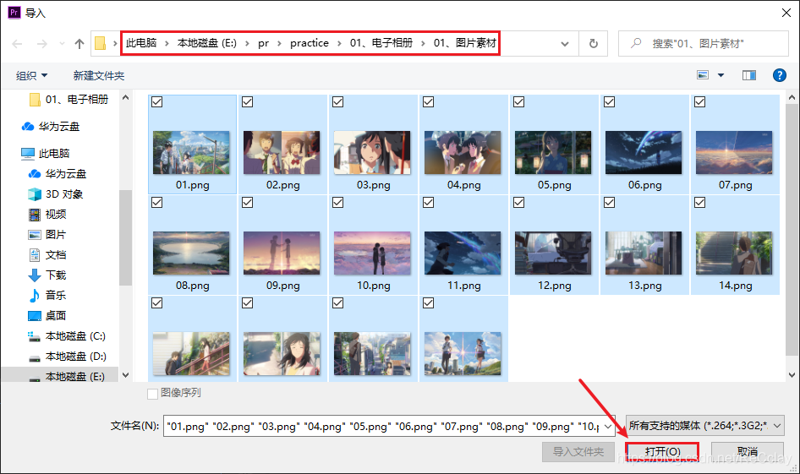This screenshot has width=800, height=474.
Task: Toggle the preview pane icon
Action: pos(749,75)
